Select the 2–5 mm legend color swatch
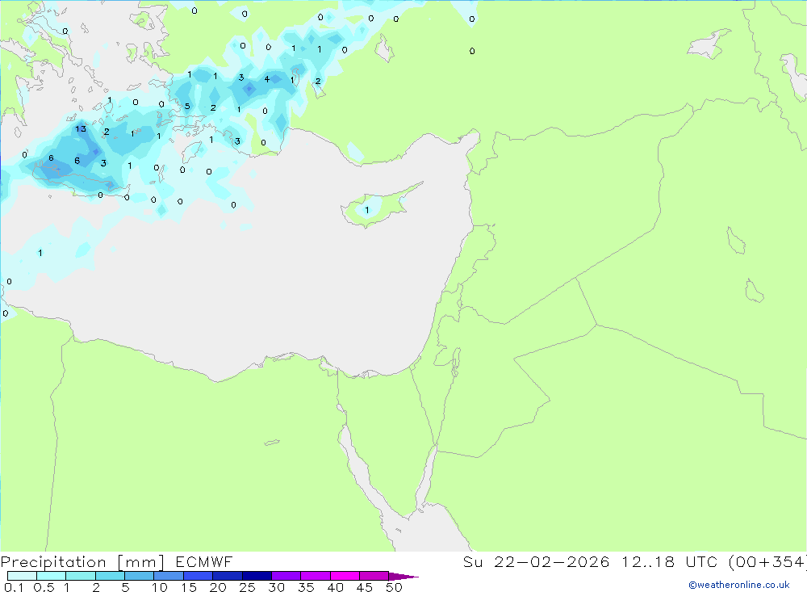807x592 pixels. point(110,576)
